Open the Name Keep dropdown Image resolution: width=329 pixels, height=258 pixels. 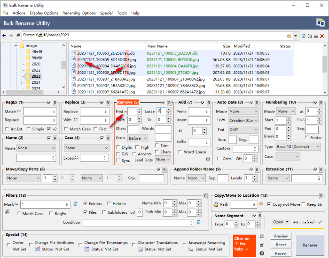point(36,148)
